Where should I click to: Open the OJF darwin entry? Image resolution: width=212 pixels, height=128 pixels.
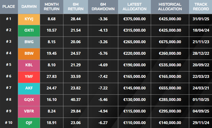click(x=29, y=122)
